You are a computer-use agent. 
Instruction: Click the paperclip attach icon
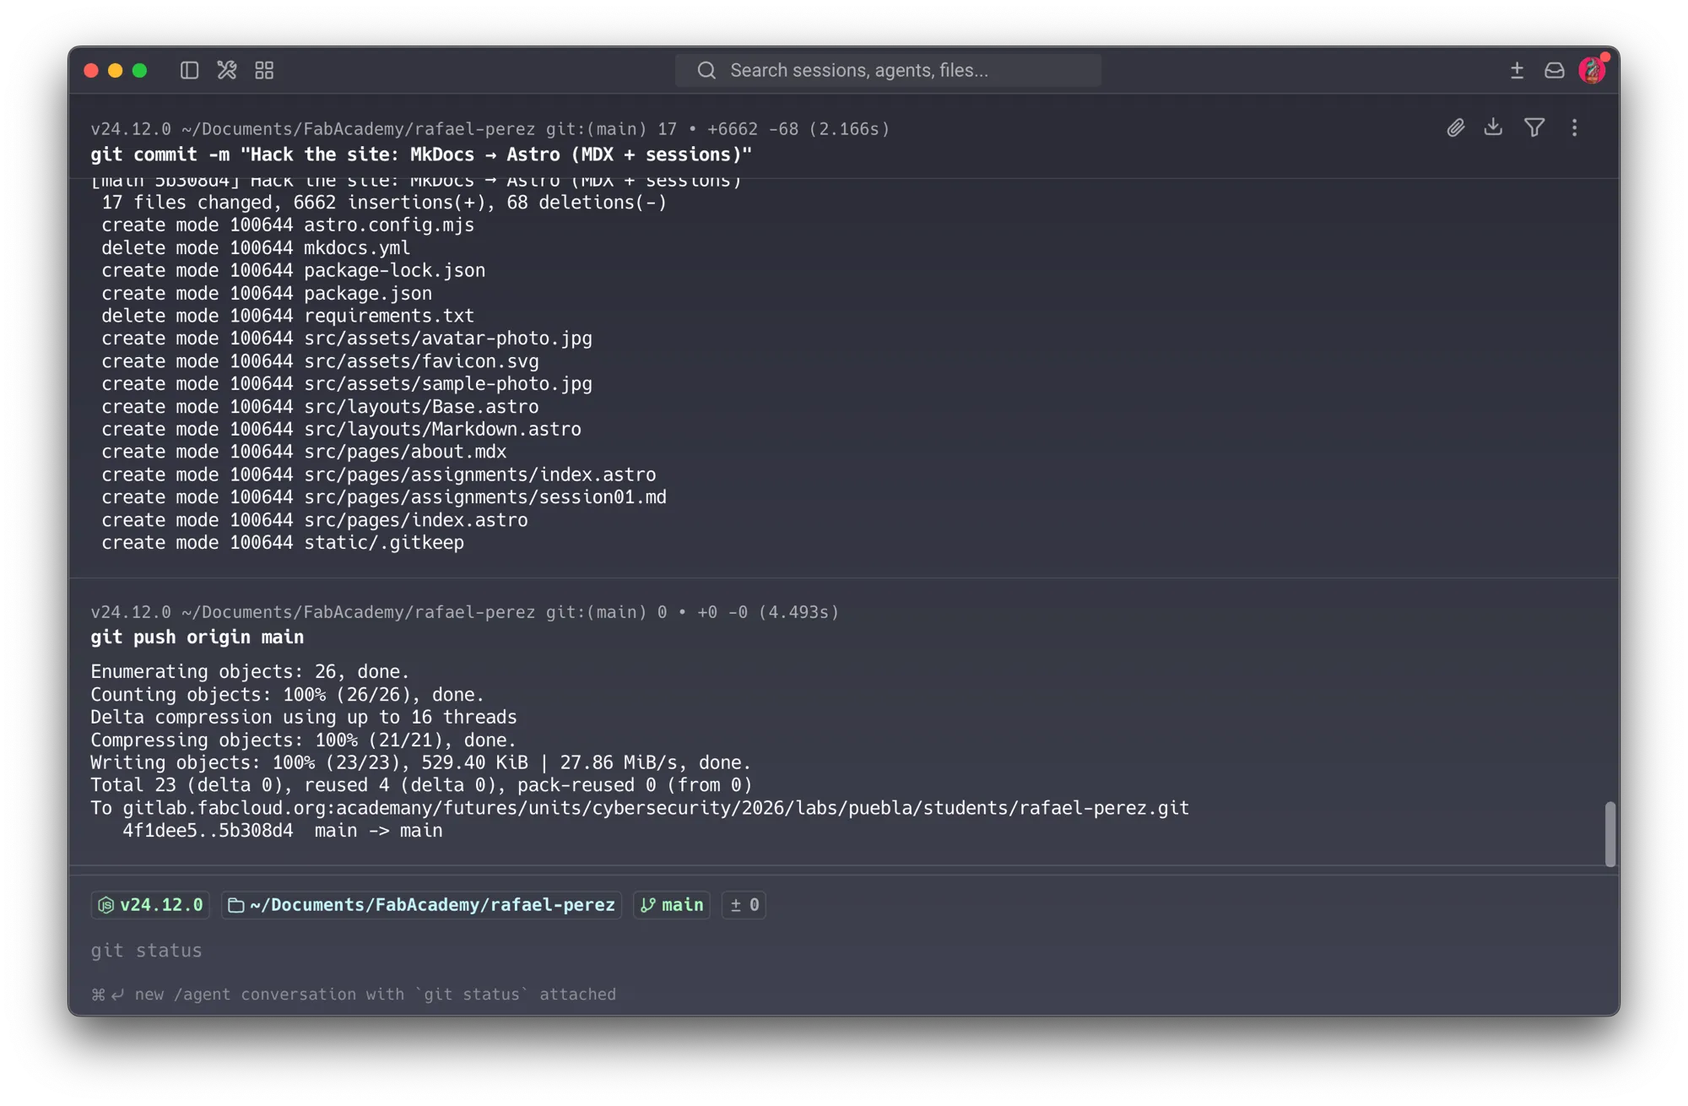tap(1455, 127)
